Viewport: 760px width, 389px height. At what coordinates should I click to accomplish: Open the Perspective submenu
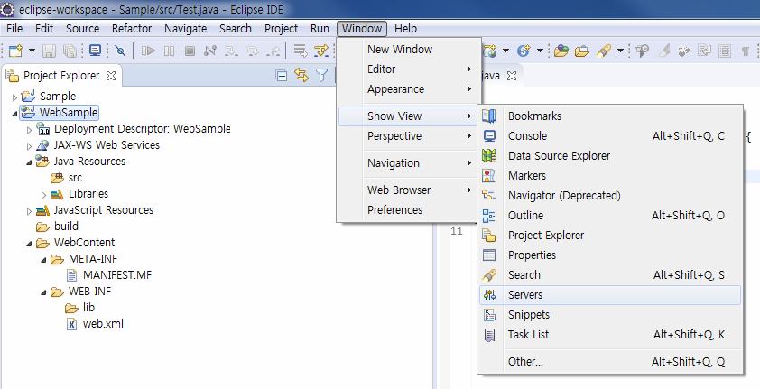click(408, 136)
